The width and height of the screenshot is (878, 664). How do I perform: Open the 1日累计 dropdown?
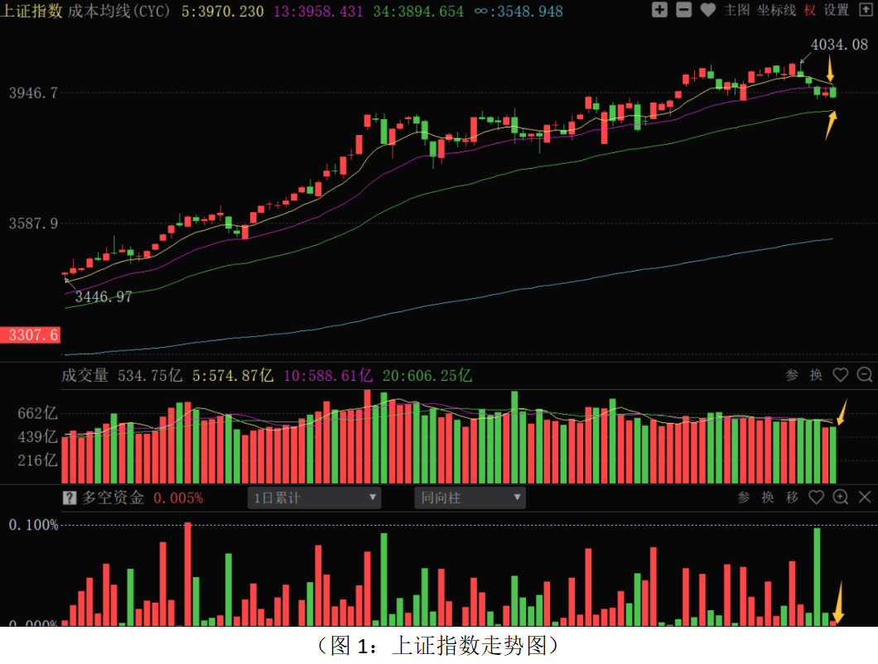point(314,498)
